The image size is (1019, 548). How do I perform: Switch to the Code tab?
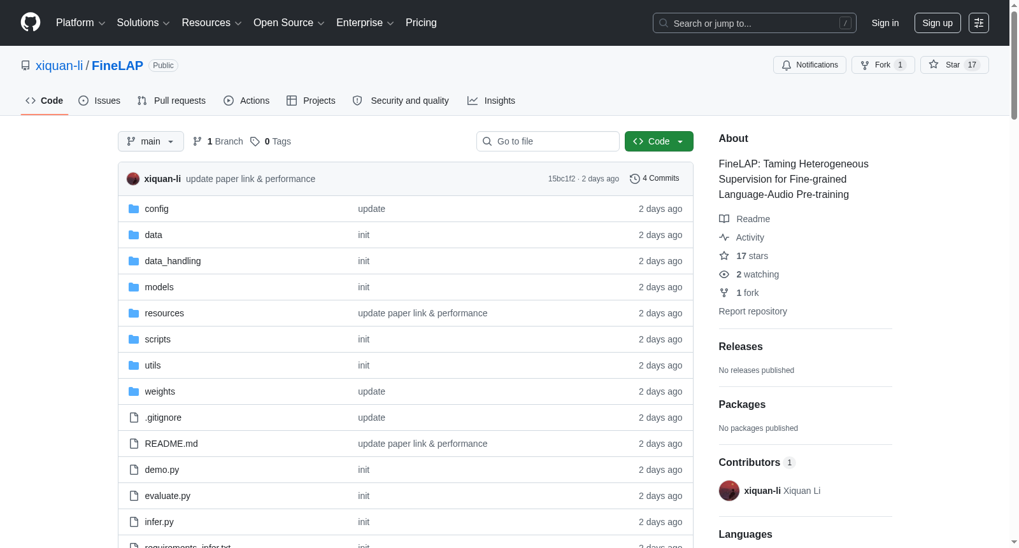click(x=45, y=101)
